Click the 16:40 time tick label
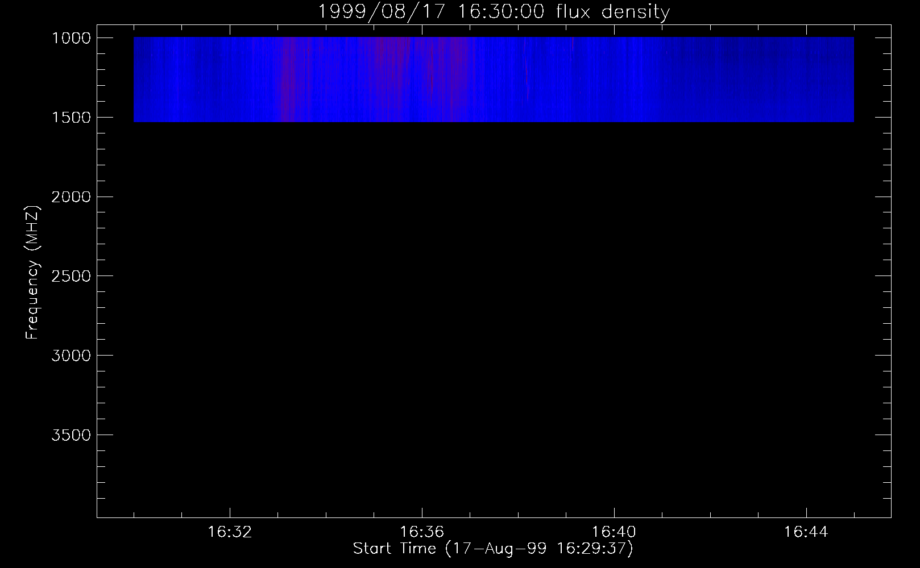 point(614,532)
